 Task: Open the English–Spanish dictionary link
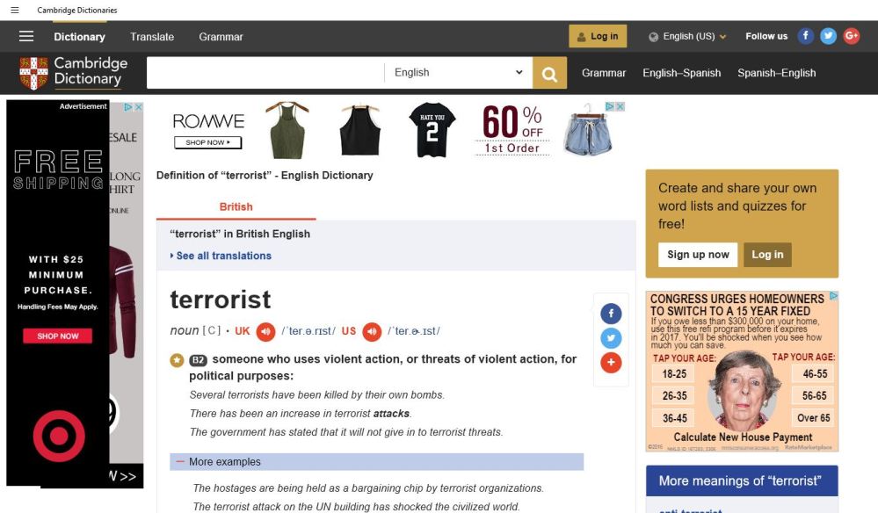(681, 73)
